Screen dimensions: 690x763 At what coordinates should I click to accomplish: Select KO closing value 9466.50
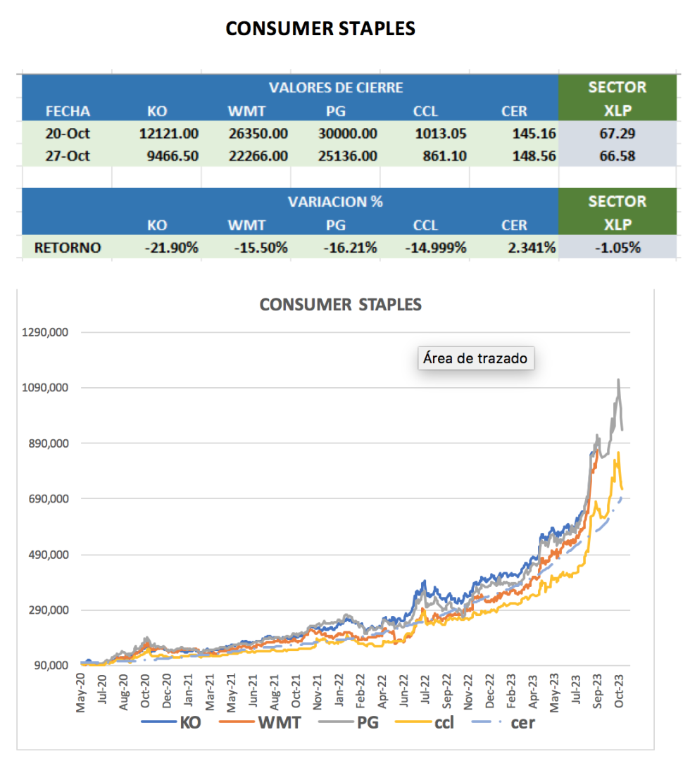click(x=172, y=156)
